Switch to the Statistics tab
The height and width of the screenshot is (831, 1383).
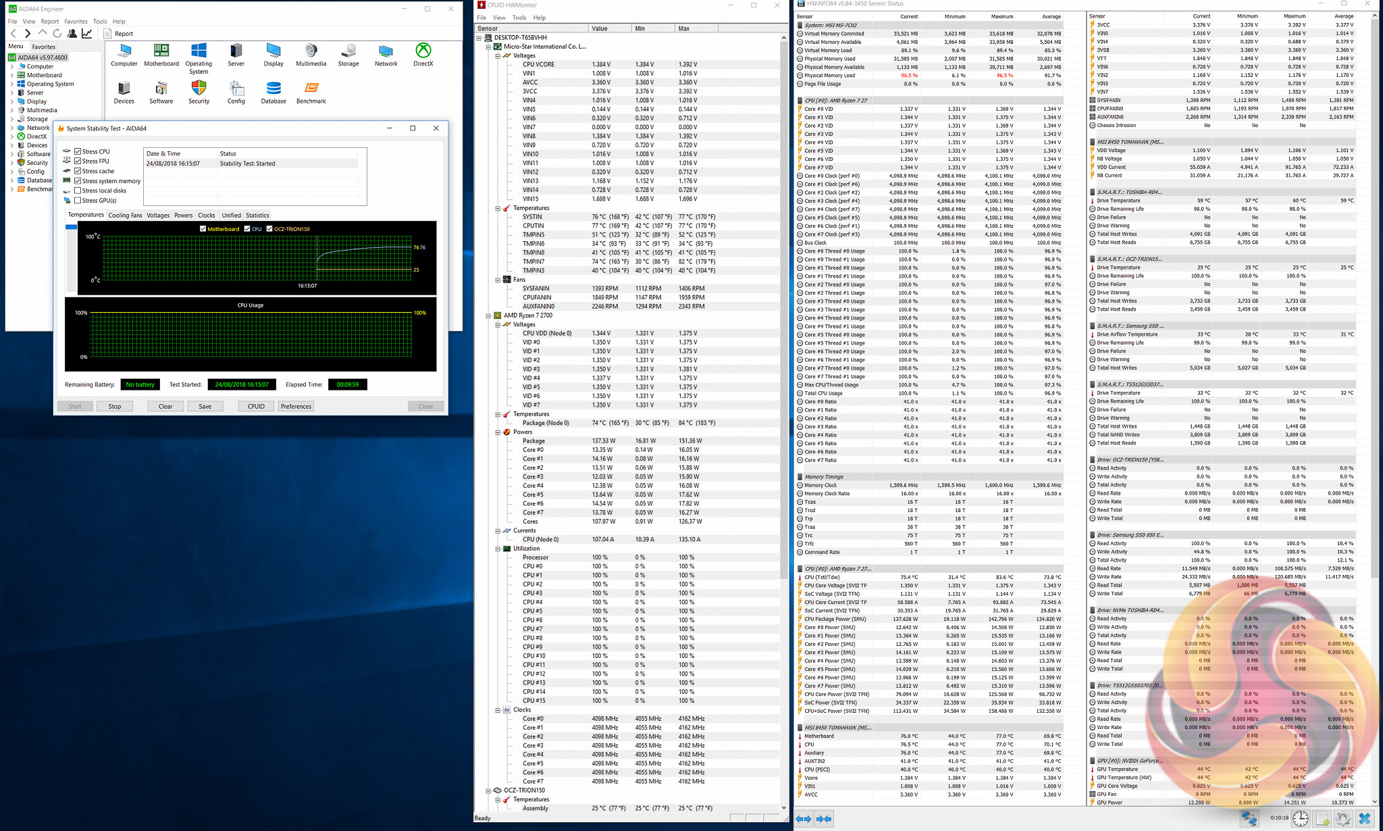coord(257,216)
